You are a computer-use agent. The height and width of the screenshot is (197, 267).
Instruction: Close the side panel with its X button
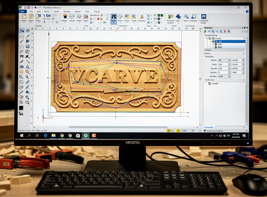pos(247,28)
